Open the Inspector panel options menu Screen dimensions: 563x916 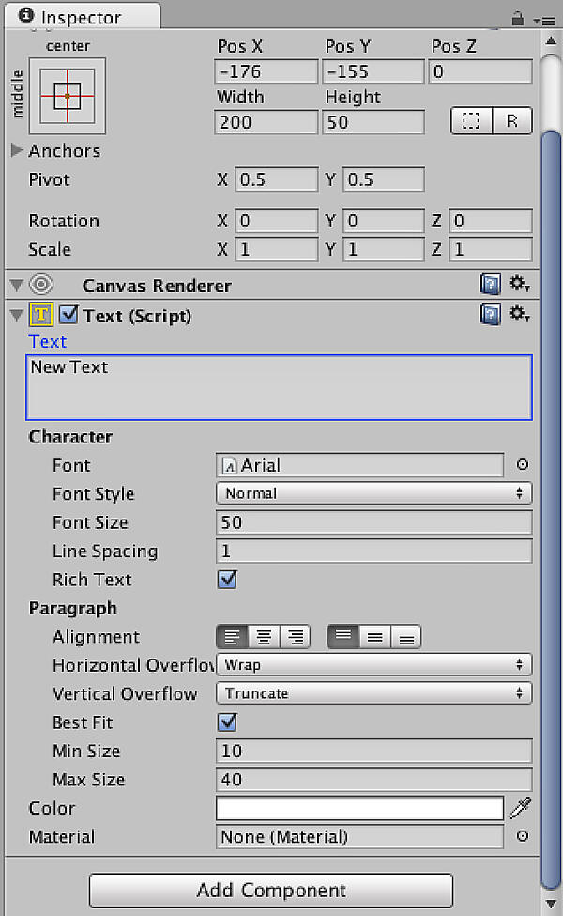click(542, 19)
